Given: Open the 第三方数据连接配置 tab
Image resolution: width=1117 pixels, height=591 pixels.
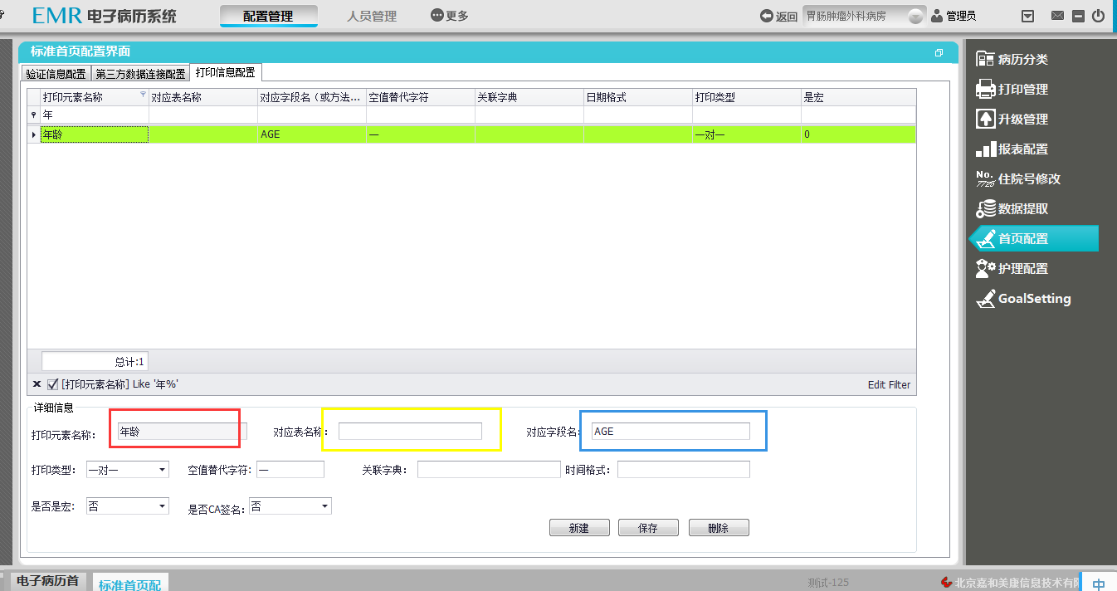Looking at the screenshot, I should [x=140, y=73].
